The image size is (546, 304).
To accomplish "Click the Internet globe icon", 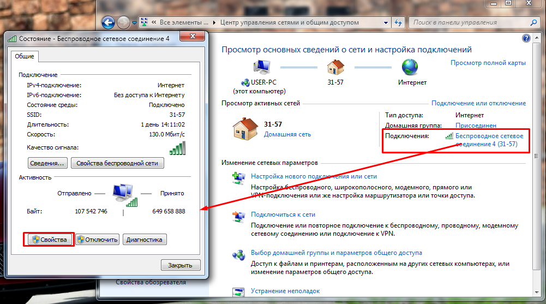I will (410, 67).
